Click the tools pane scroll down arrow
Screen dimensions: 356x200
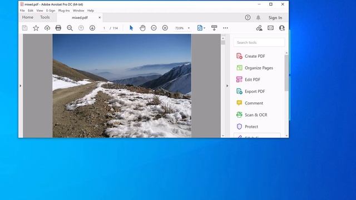(286, 136)
